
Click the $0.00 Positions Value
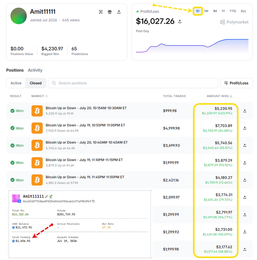click(17, 49)
